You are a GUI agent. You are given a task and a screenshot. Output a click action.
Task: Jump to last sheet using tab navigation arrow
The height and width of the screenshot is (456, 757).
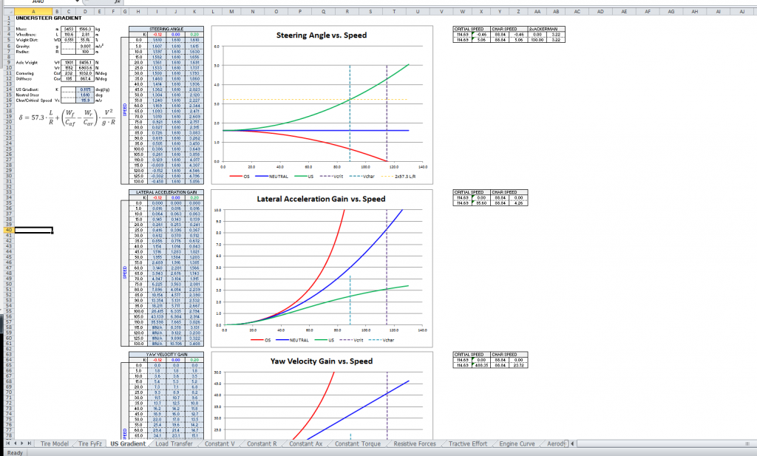30,443
